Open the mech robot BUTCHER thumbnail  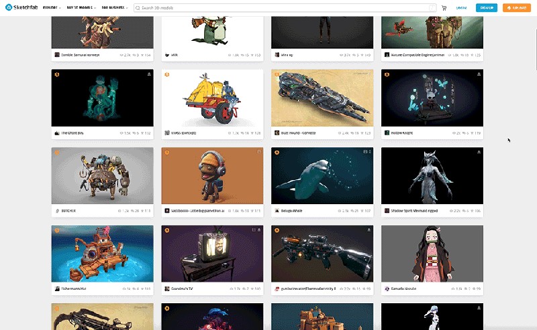[x=103, y=175]
